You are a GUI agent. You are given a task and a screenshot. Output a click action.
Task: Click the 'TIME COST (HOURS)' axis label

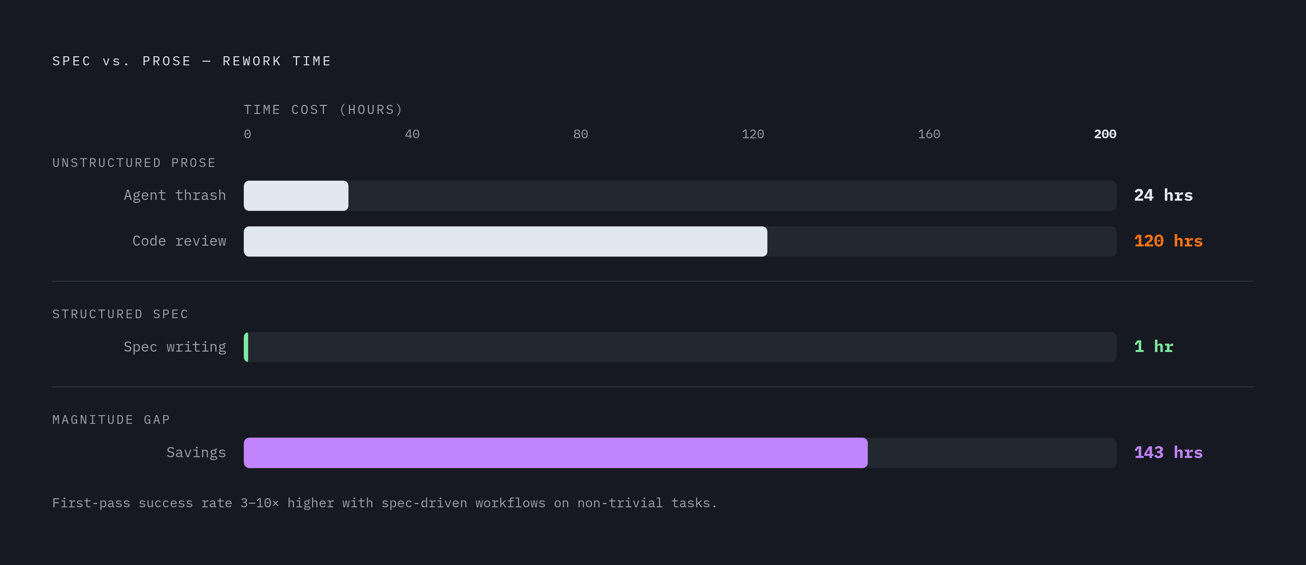pyautogui.click(x=323, y=110)
